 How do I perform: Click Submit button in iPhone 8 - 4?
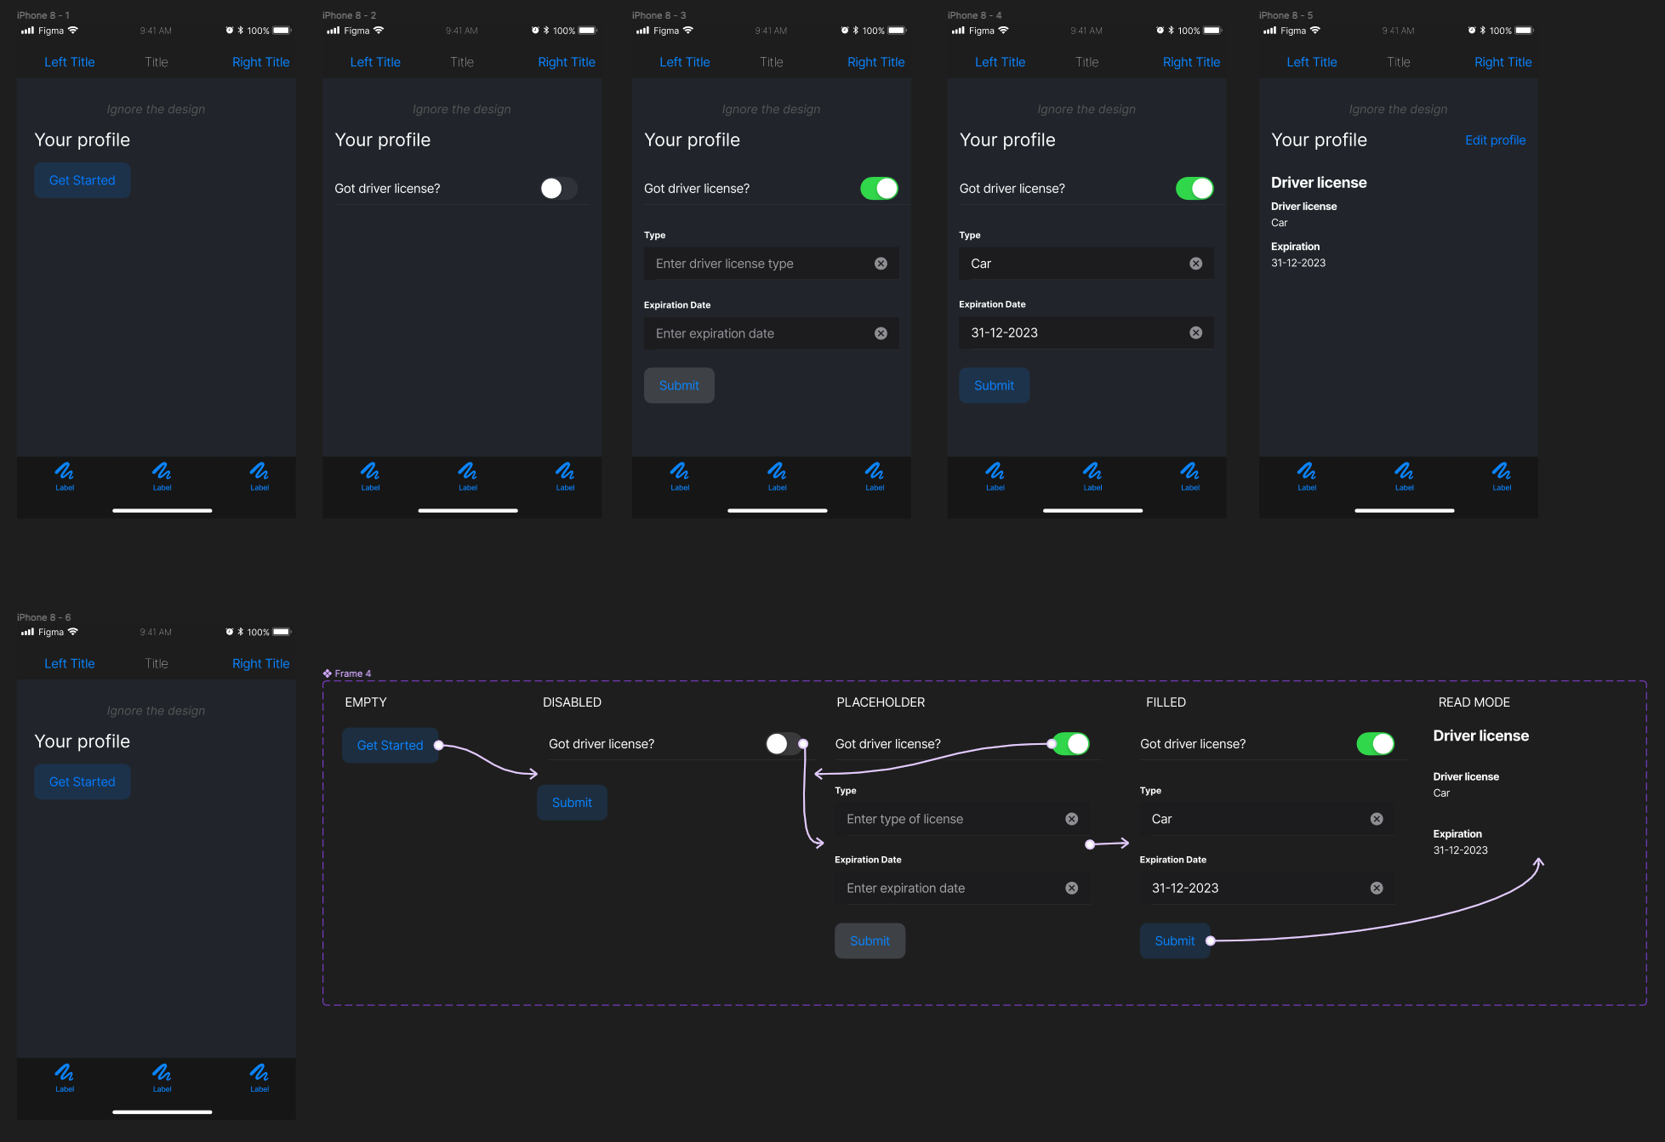(995, 385)
